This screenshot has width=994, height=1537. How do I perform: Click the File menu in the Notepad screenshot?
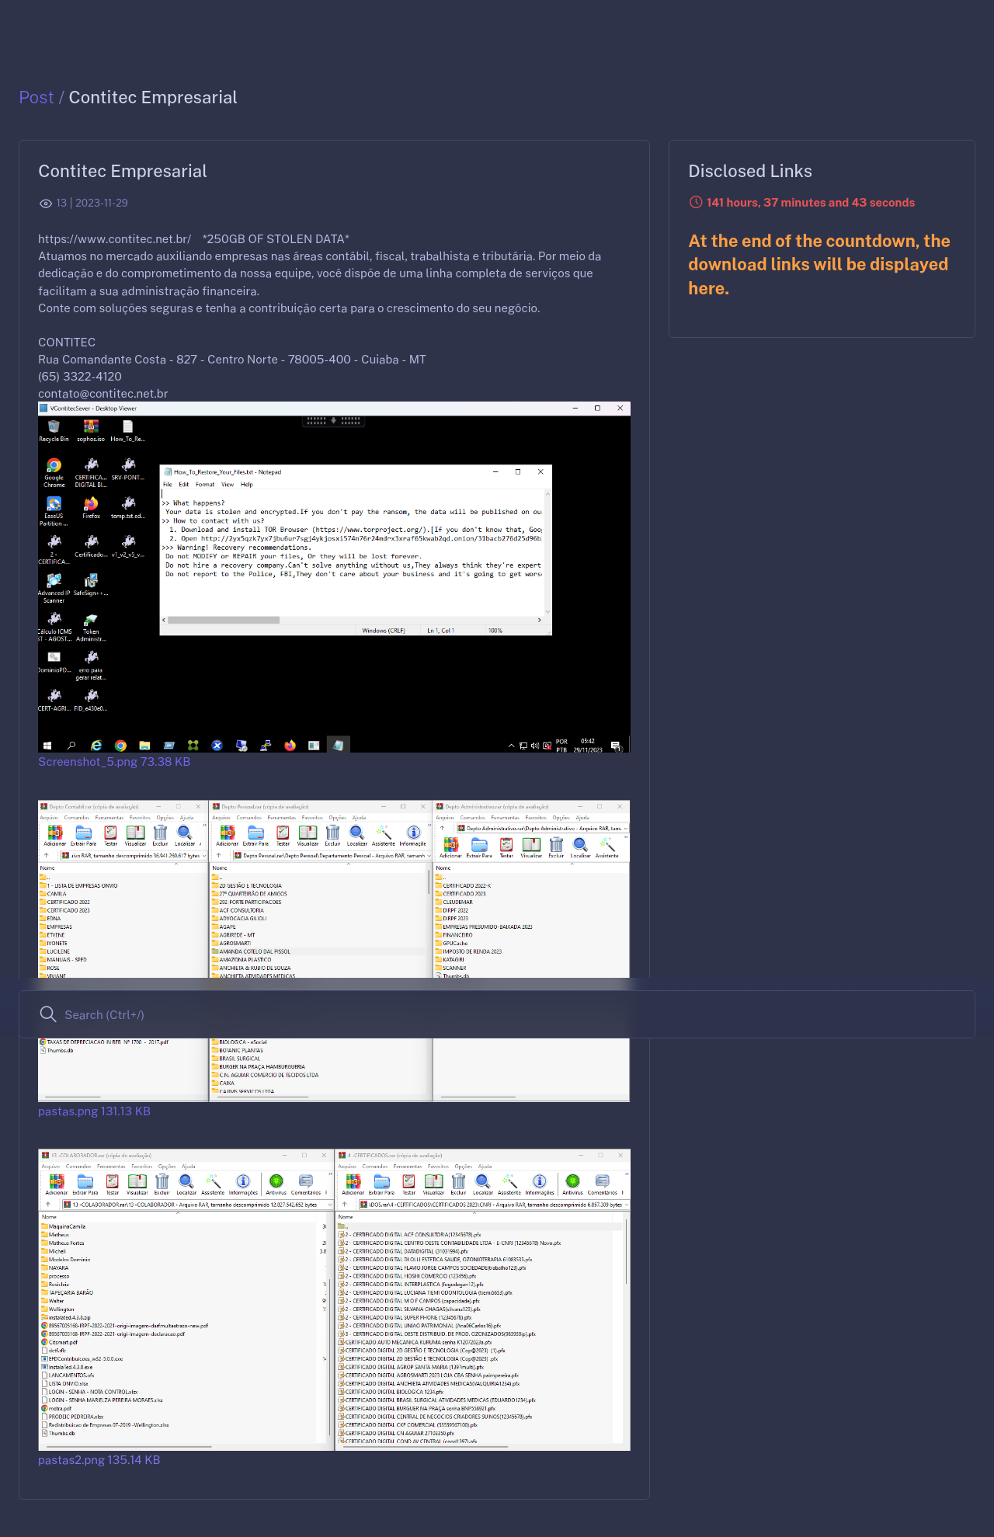[167, 485]
